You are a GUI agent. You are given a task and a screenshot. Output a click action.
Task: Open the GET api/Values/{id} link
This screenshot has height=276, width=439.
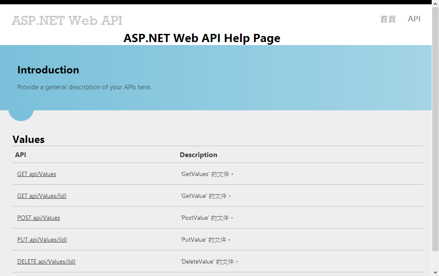tap(42, 196)
